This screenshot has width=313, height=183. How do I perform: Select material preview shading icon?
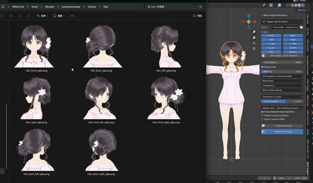300,6
